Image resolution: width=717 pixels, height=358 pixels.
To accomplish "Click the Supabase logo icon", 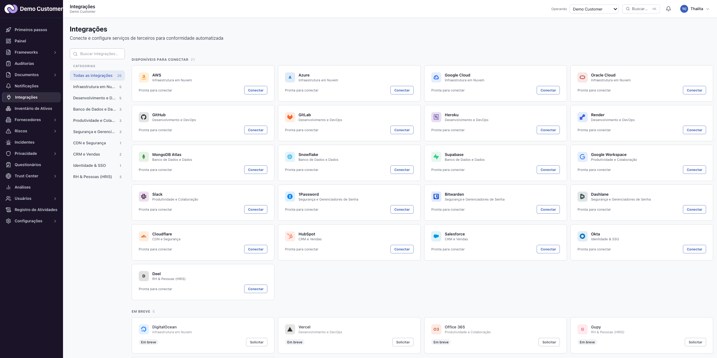I will (x=436, y=157).
